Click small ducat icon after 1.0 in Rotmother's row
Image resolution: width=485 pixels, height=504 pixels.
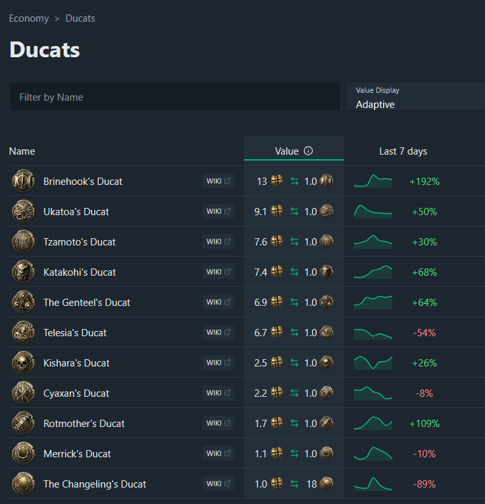pyautogui.click(x=326, y=423)
